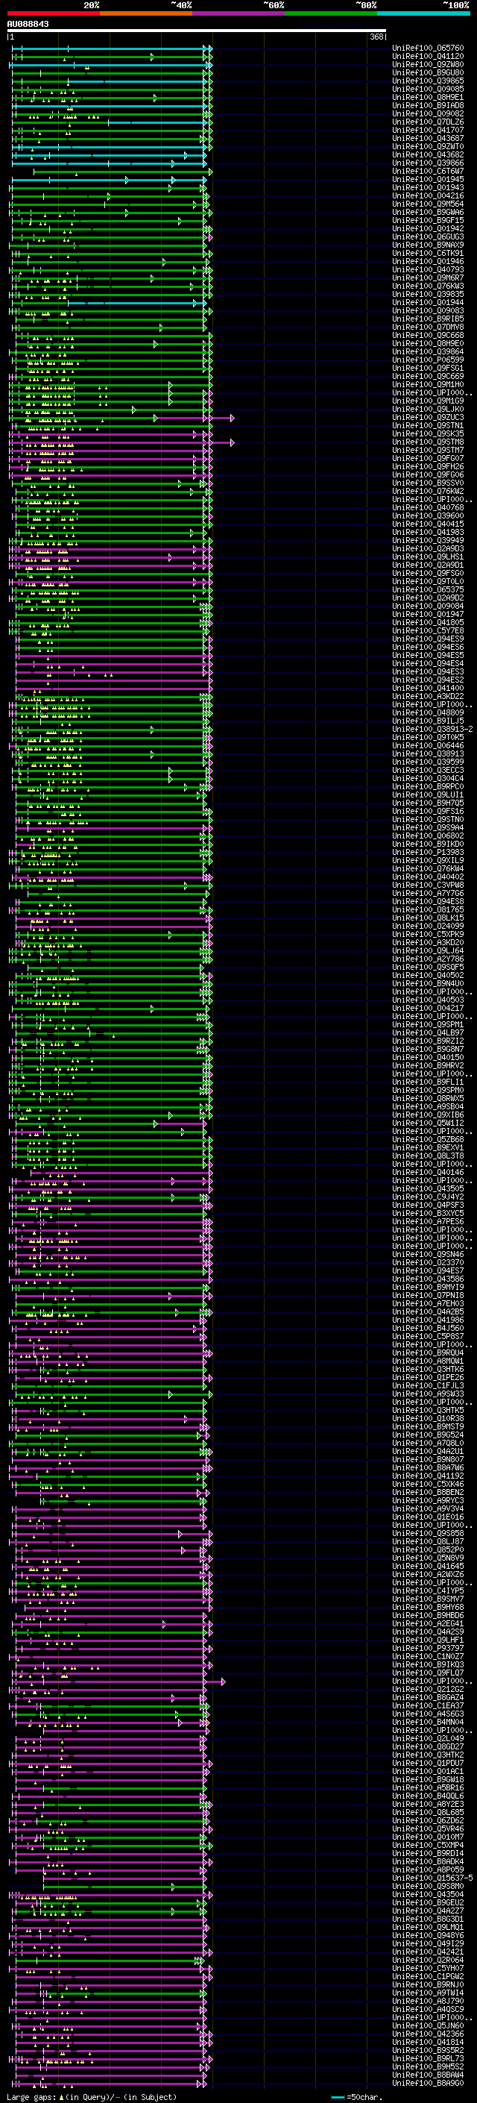Open hit UniRef100_O65760
Image resolution: width=477 pixels, height=2103 pixels.
click(x=428, y=48)
